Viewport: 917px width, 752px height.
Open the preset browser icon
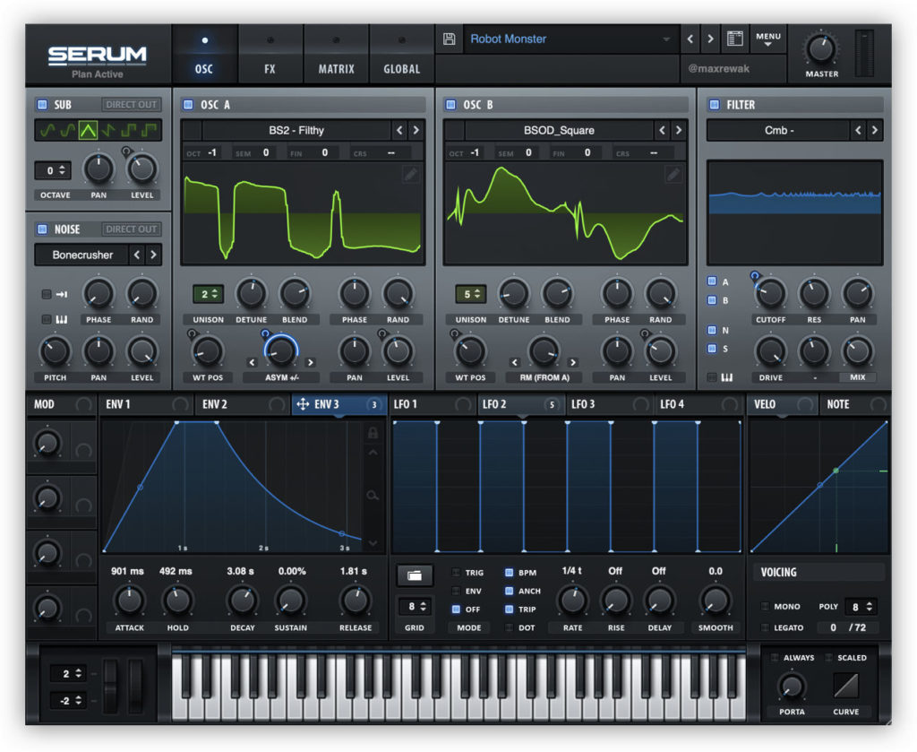pyautogui.click(x=735, y=39)
